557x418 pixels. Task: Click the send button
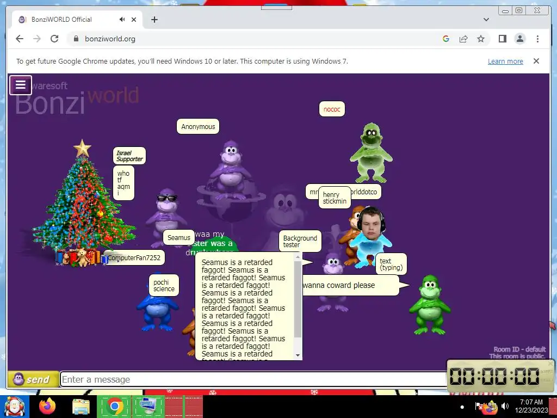click(33, 379)
